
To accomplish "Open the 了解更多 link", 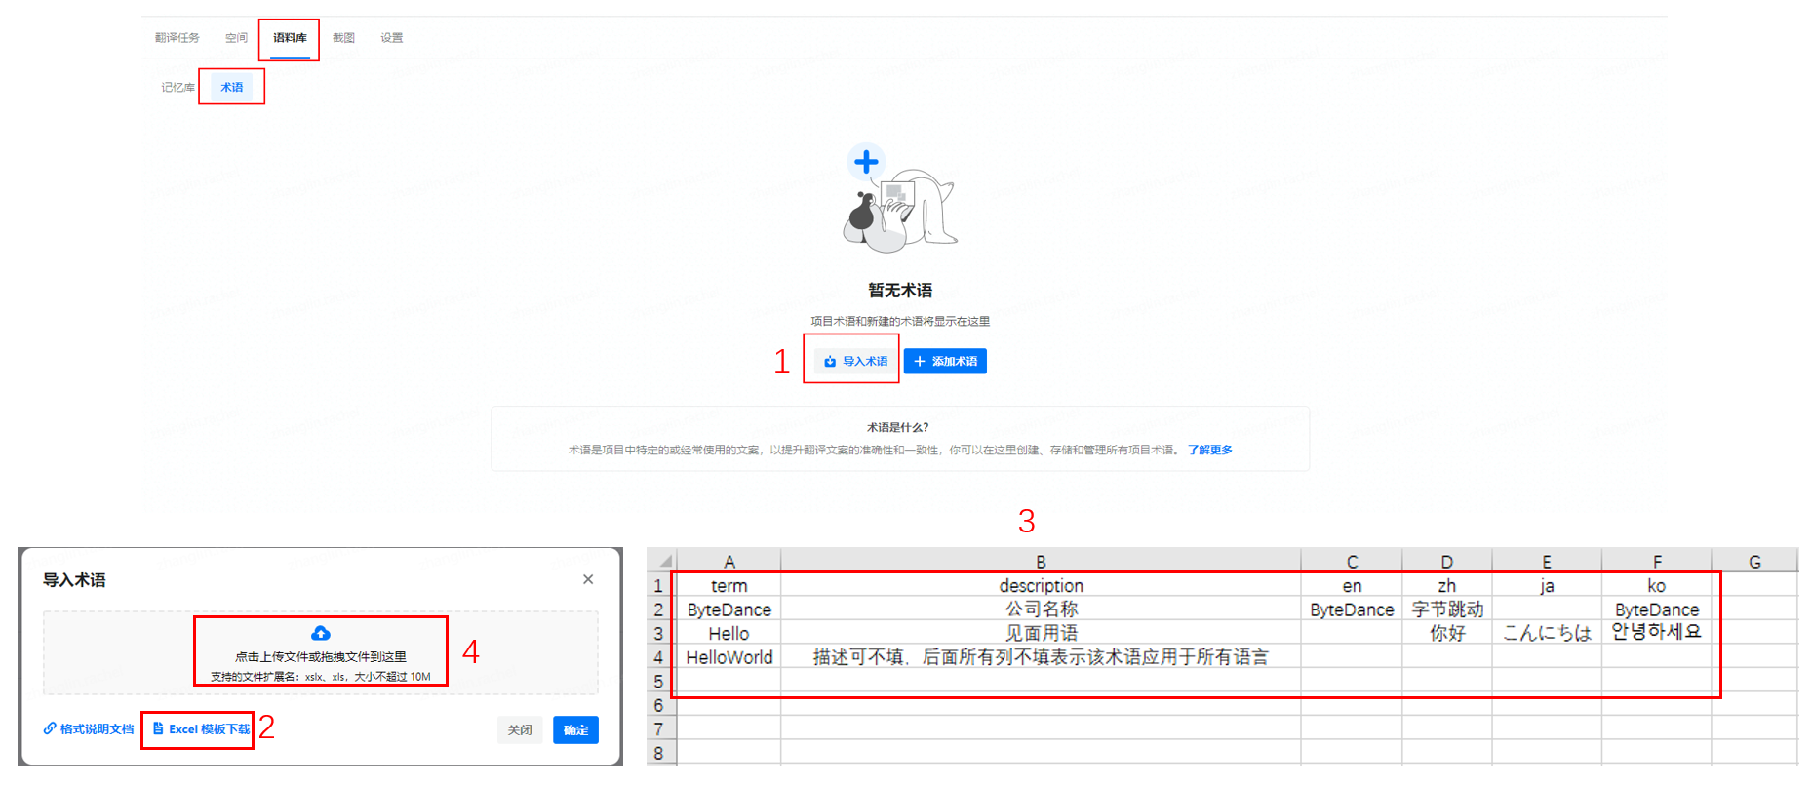I will coord(1209,450).
